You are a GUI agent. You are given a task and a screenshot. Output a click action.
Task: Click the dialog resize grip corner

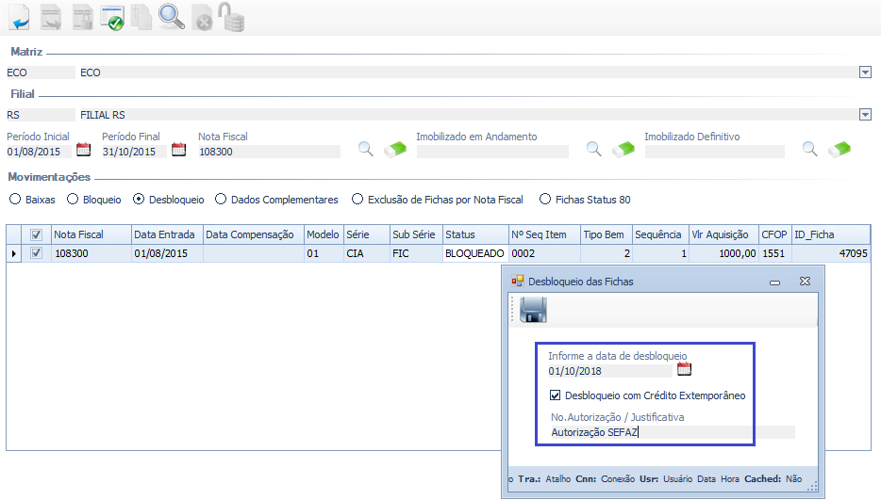(812, 486)
